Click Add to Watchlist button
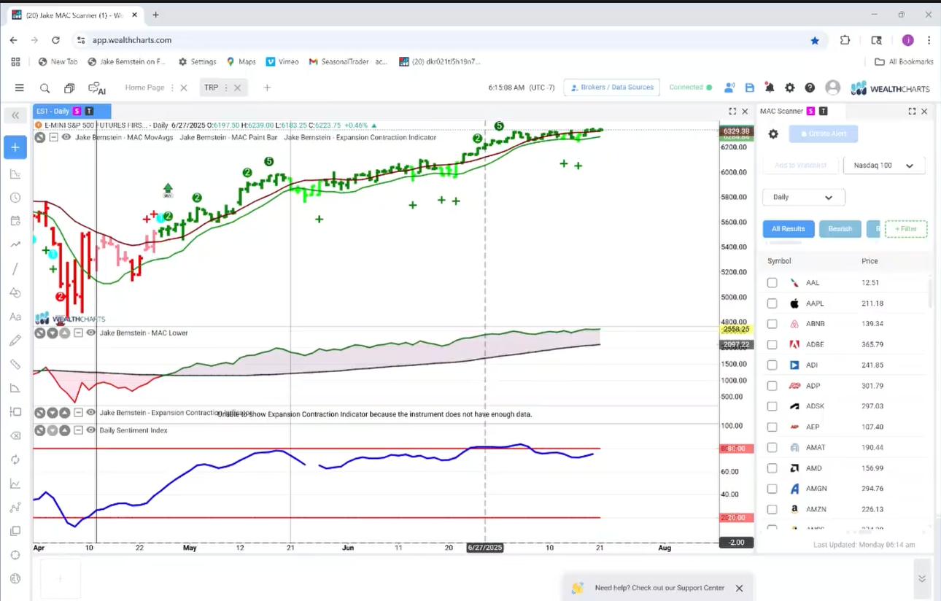941x601 pixels. click(800, 166)
